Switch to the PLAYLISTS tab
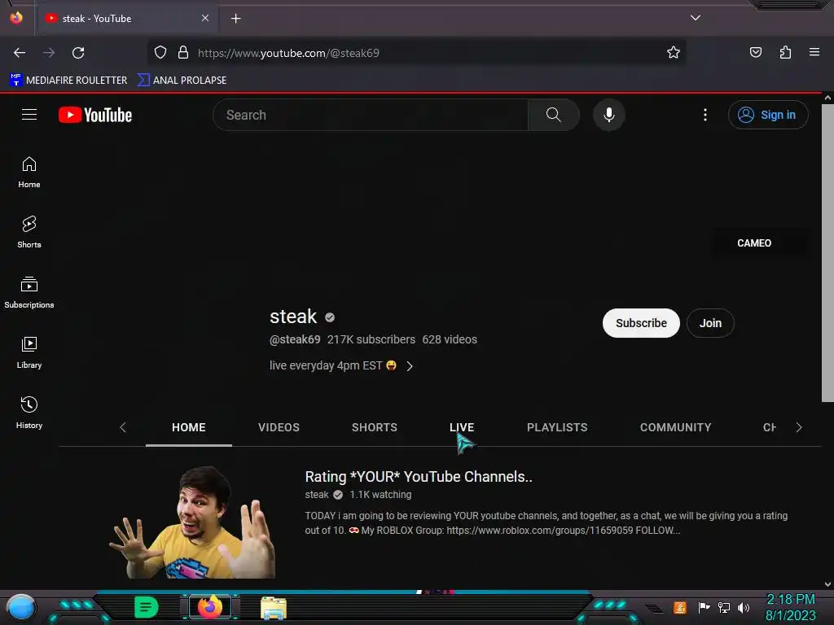 557,427
